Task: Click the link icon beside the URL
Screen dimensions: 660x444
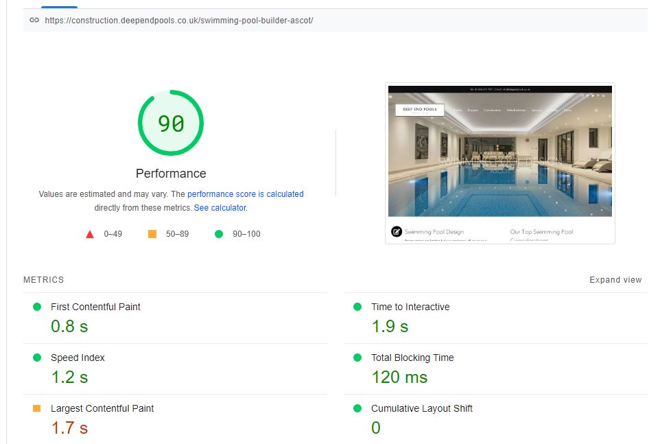Action: coord(34,21)
